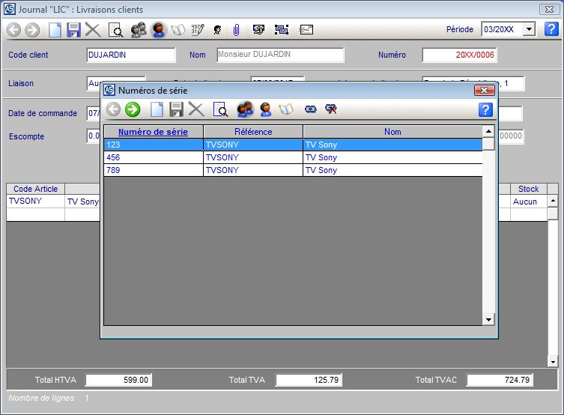The height and width of the screenshot is (415, 564).
Task: Click the new document icon in serial numbers toolbar
Action: 157,110
